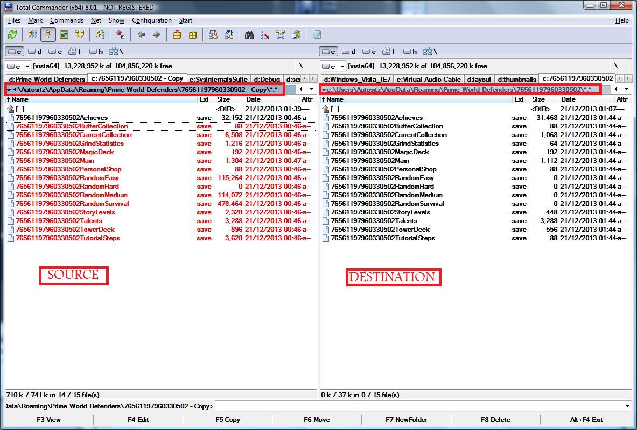Click F5 Copy button
The height and width of the screenshot is (430, 637).
coord(227,420)
